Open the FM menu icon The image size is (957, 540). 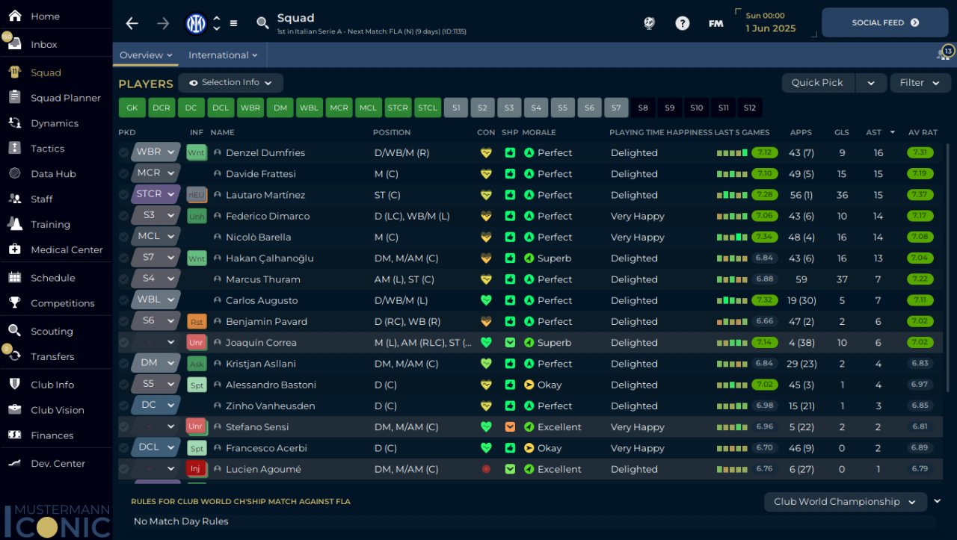click(x=716, y=23)
